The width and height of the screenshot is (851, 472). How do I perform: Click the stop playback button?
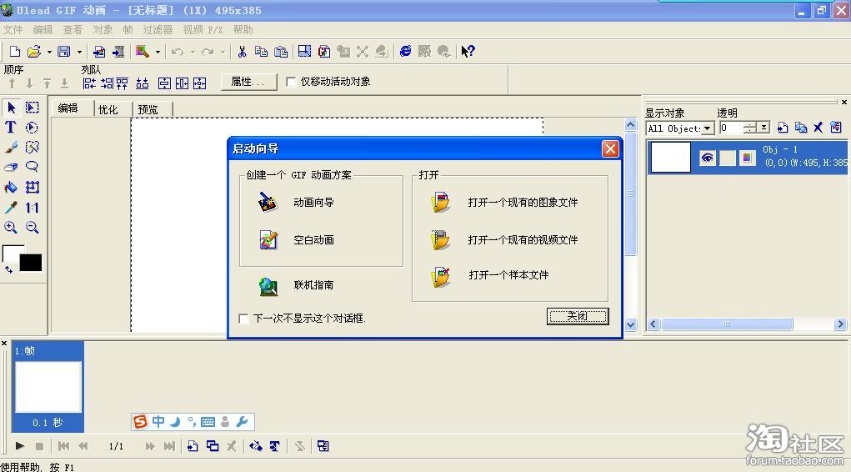(39, 446)
